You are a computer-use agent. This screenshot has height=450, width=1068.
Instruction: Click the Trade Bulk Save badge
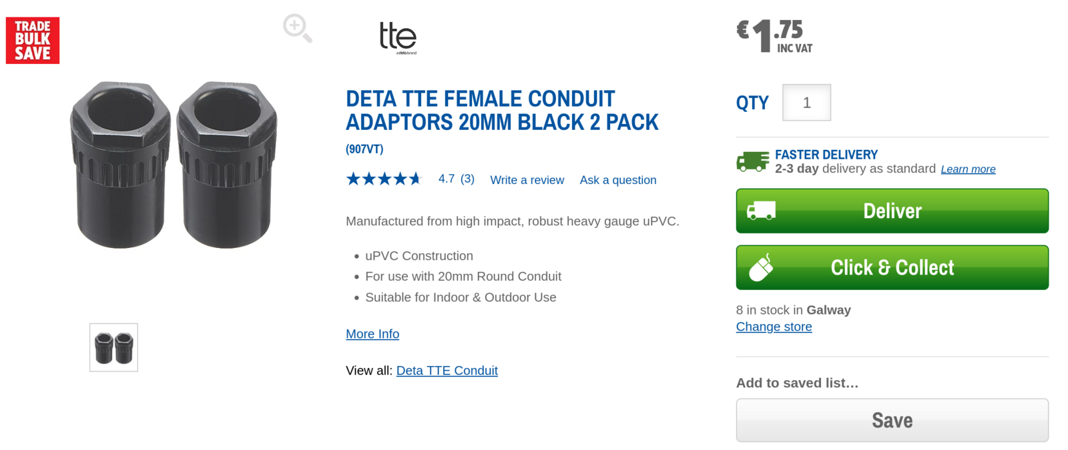[x=33, y=41]
